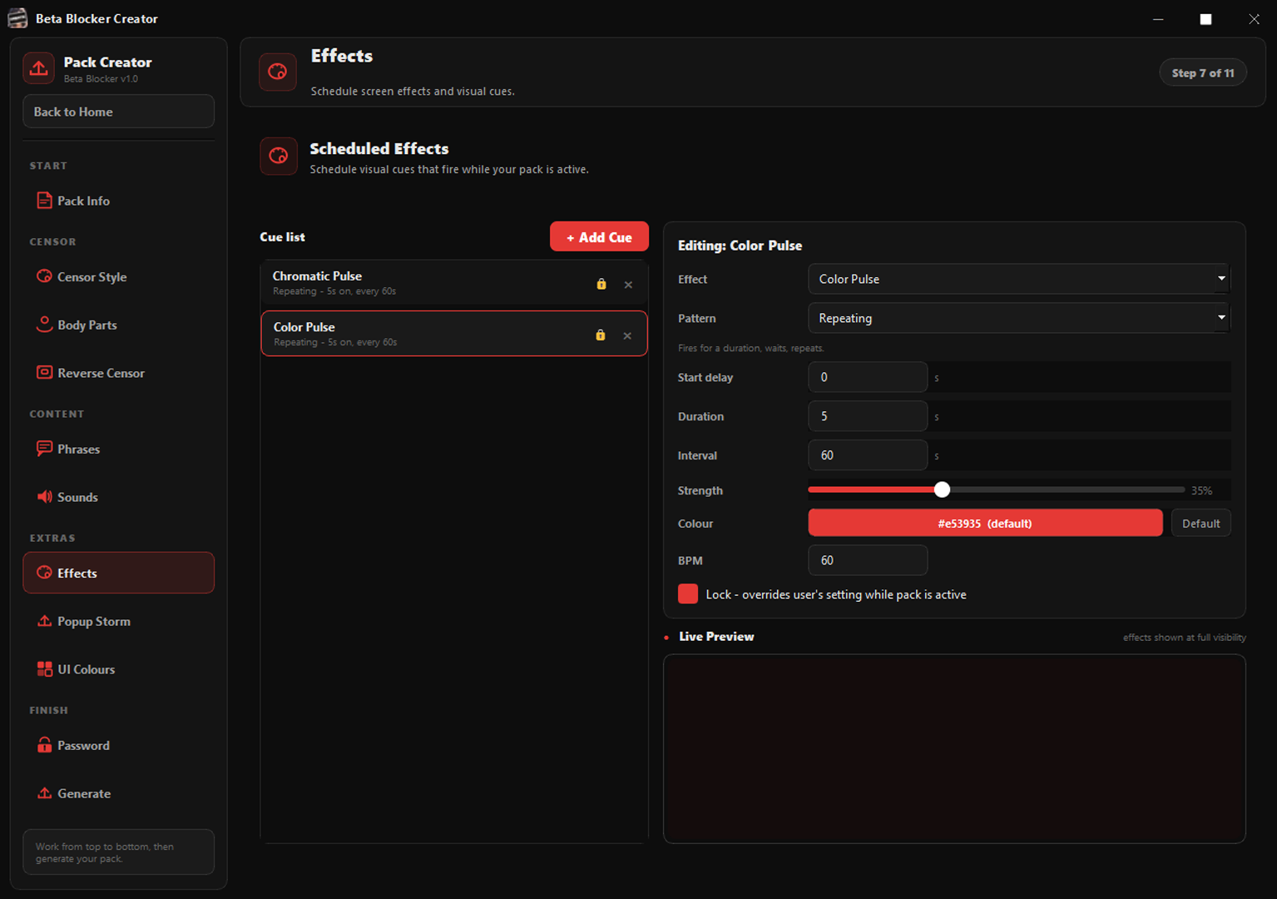This screenshot has height=899, width=1277.
Task: Click the Popup Storm icon
Action: [x=44, y=621]
